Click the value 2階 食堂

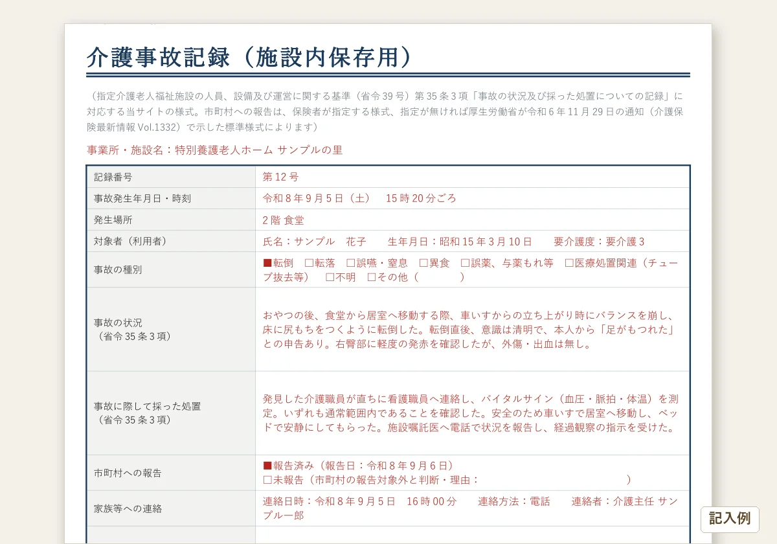click(283, 220)
